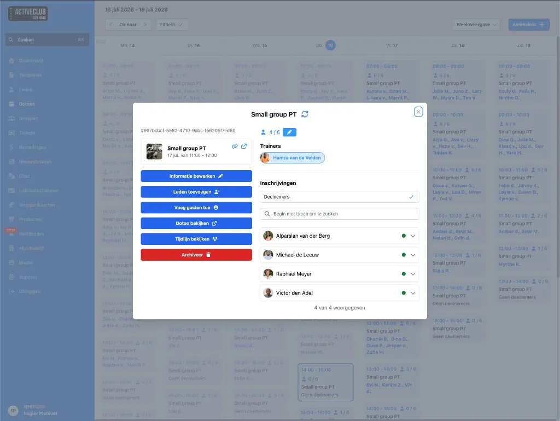560x421 pixels.
Task: Open Leden in the sidebar
Action: click(x=26, y=90)
